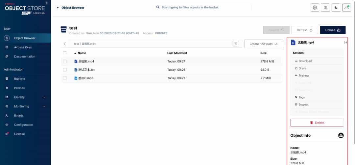Click the Object Browser header link
Screen dimensions: 355x165
coord(73,8)
